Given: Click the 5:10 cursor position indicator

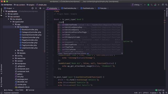Looking at the screenshot, I should tap(136, 93).
